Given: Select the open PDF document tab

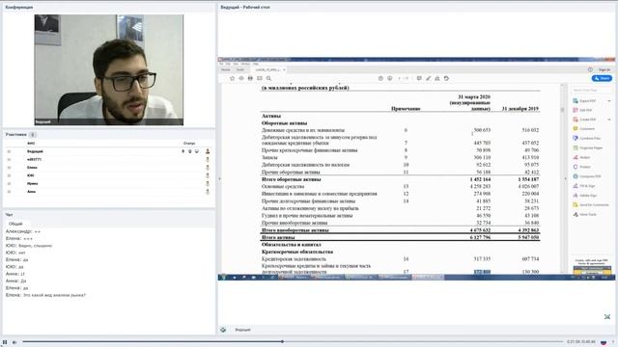Looking at the screenshot, I should pyautogui.click(x=268, y=69).
